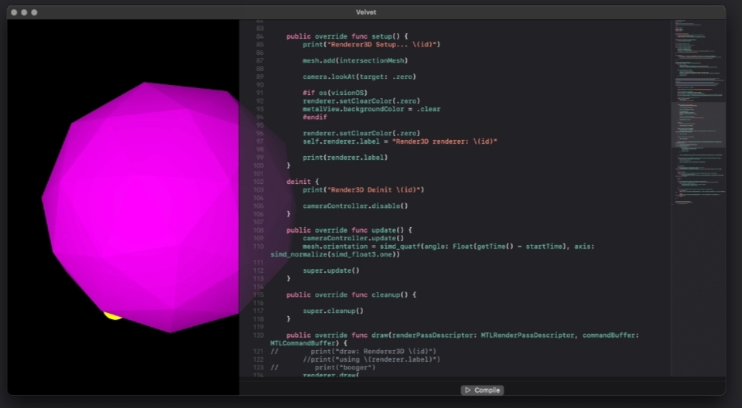Click line number 102 in the gutter
This screenshot has width=742, height=408.
coord(258,182)
